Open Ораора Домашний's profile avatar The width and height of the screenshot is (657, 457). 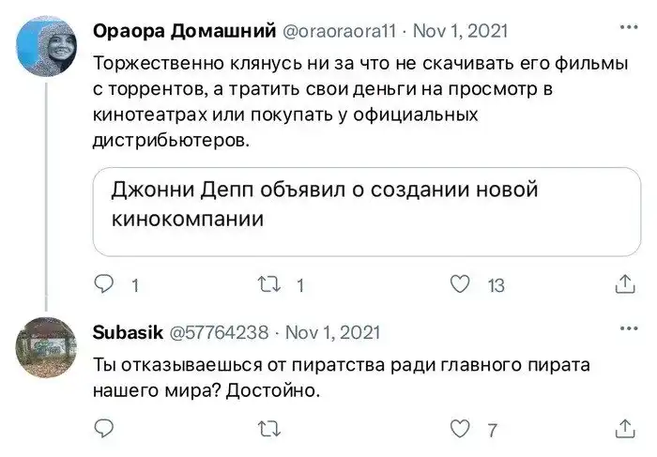(46, 46)
